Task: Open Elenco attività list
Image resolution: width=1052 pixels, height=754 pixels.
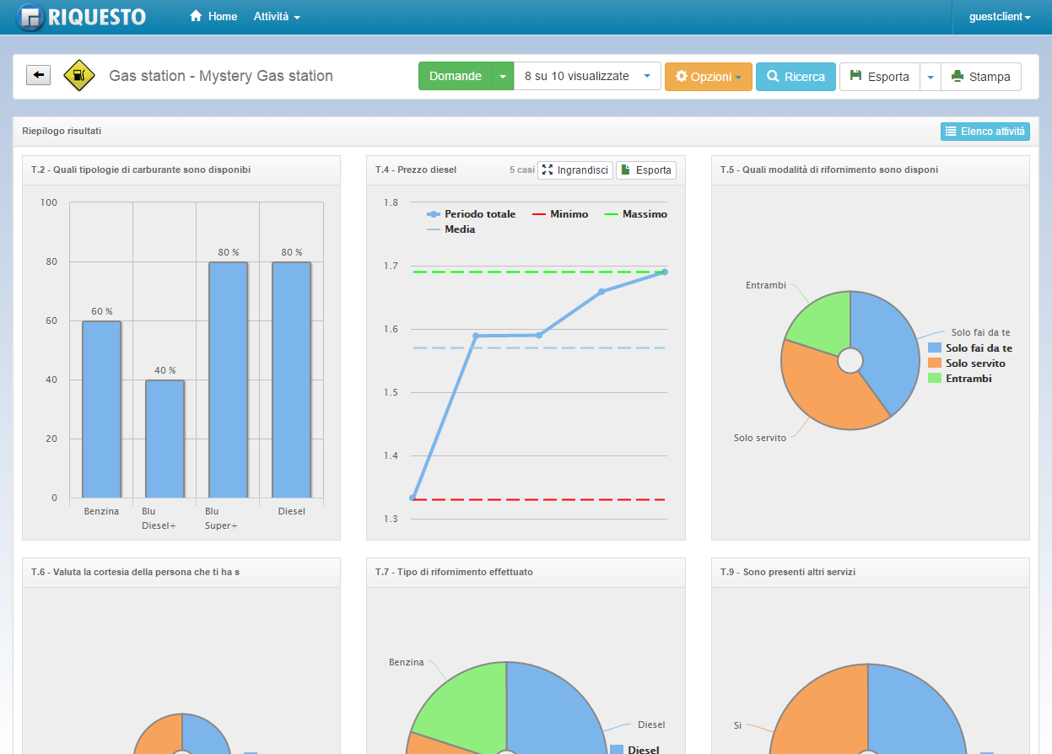Action: (985, 132)
